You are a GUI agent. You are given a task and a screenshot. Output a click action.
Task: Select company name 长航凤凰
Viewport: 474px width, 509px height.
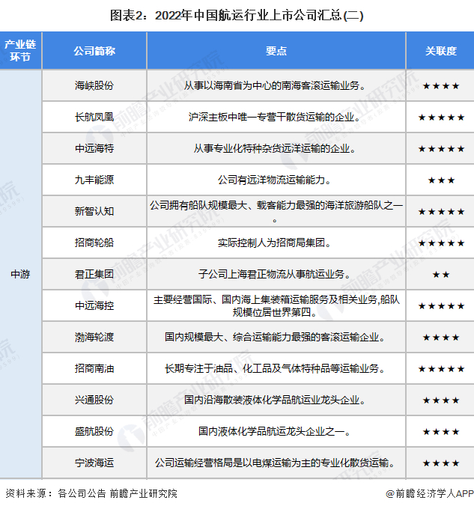point(94,118)
